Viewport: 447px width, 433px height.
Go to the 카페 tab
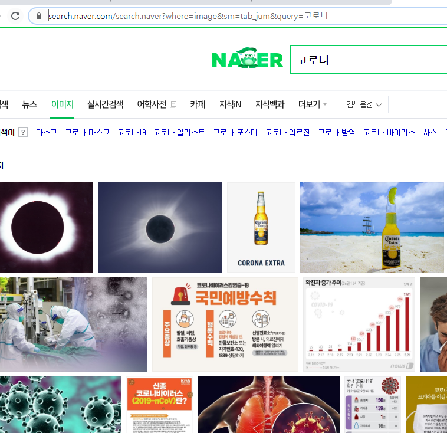click(x=198, y=104)
